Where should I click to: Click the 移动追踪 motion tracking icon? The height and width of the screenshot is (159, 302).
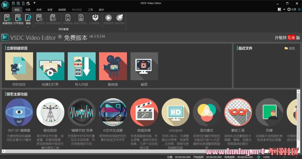pos(50,112)
